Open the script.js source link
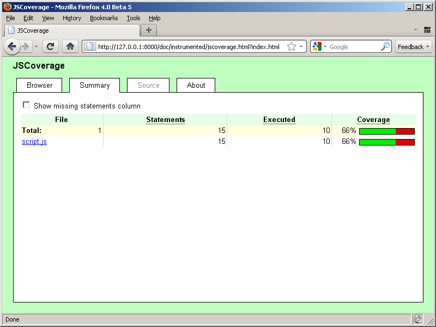The image size is (436, 327). (34, 141)
